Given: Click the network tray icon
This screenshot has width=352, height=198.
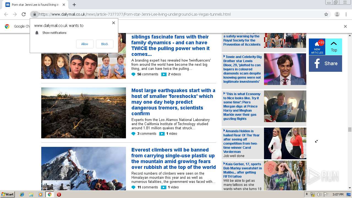Looking at the screenshot, I should tap(313, 194).
